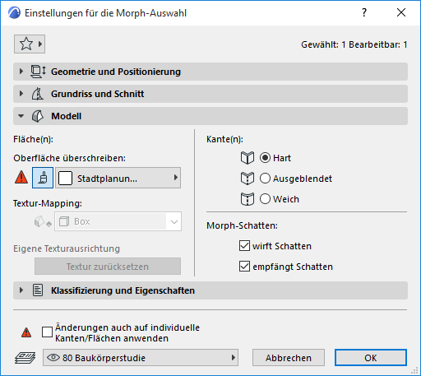Open the Favorites star button
Image resolution: width=421 pixels, height=376 pixels.
pyautogui.click(x=30, y=44)
